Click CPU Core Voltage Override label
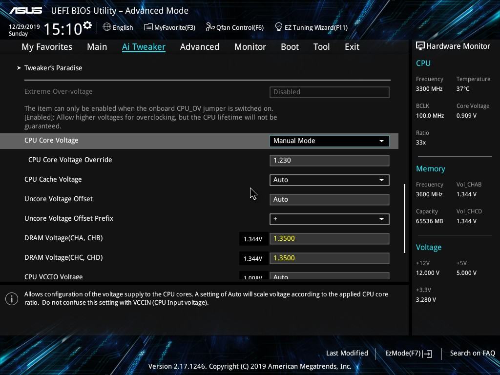The height and width of the screenshot is (375, 500). (x=70, y=160)
